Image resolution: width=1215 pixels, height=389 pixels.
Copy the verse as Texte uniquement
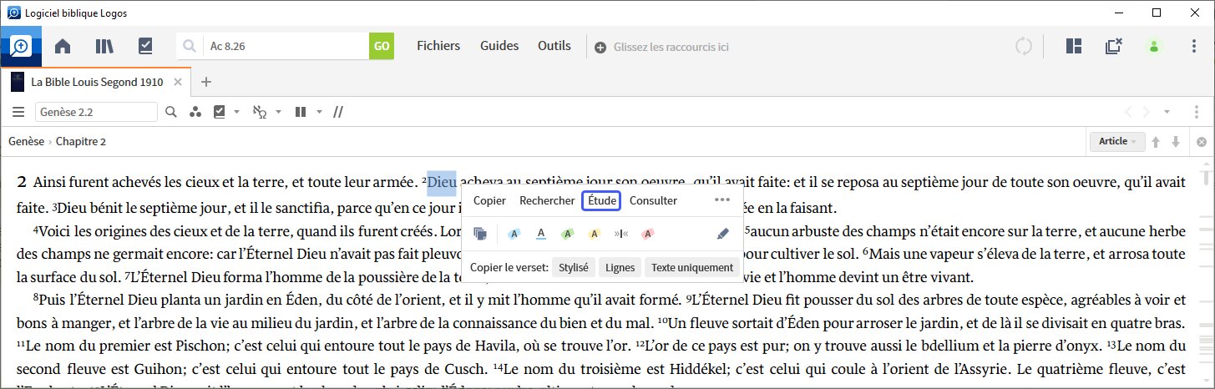point(692,267)
